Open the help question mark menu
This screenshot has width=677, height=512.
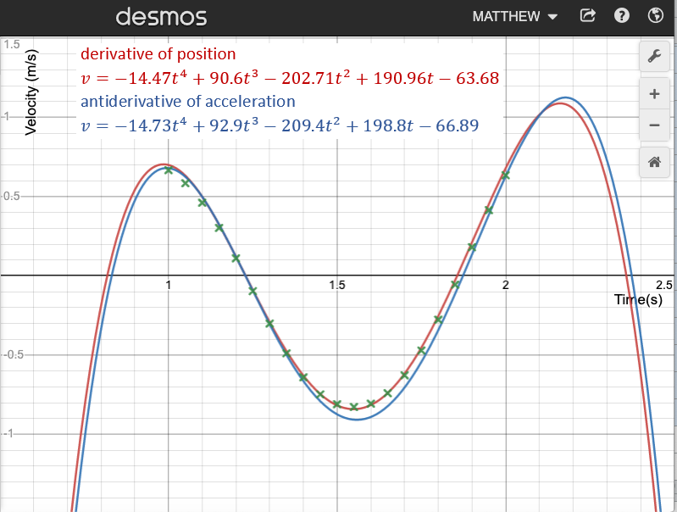(622, 16)
